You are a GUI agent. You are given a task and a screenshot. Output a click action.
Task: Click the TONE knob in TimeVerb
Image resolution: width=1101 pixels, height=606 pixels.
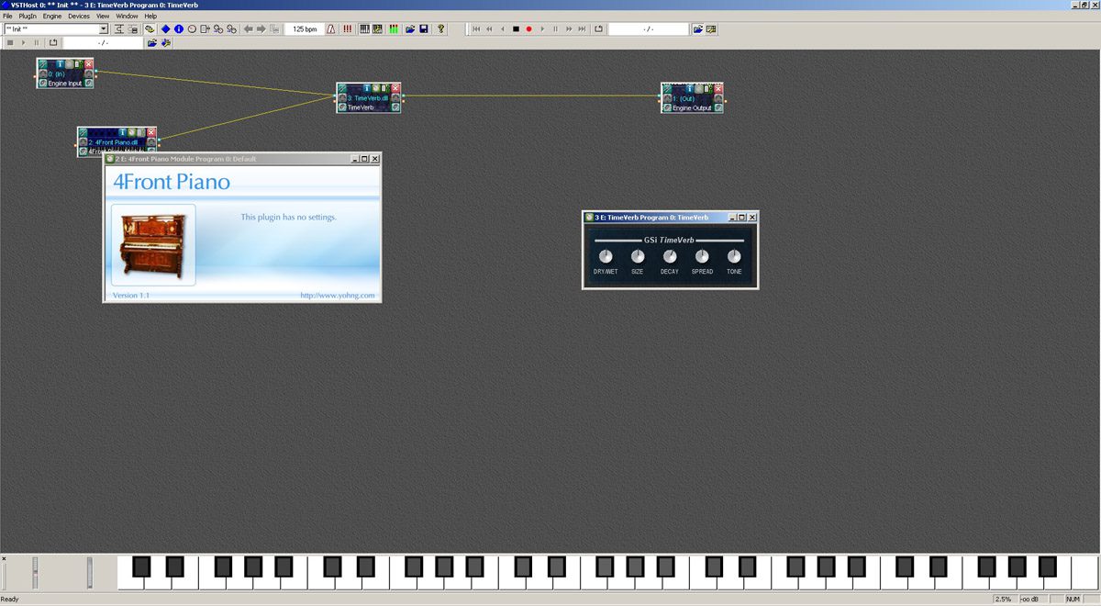coord(734,255)
